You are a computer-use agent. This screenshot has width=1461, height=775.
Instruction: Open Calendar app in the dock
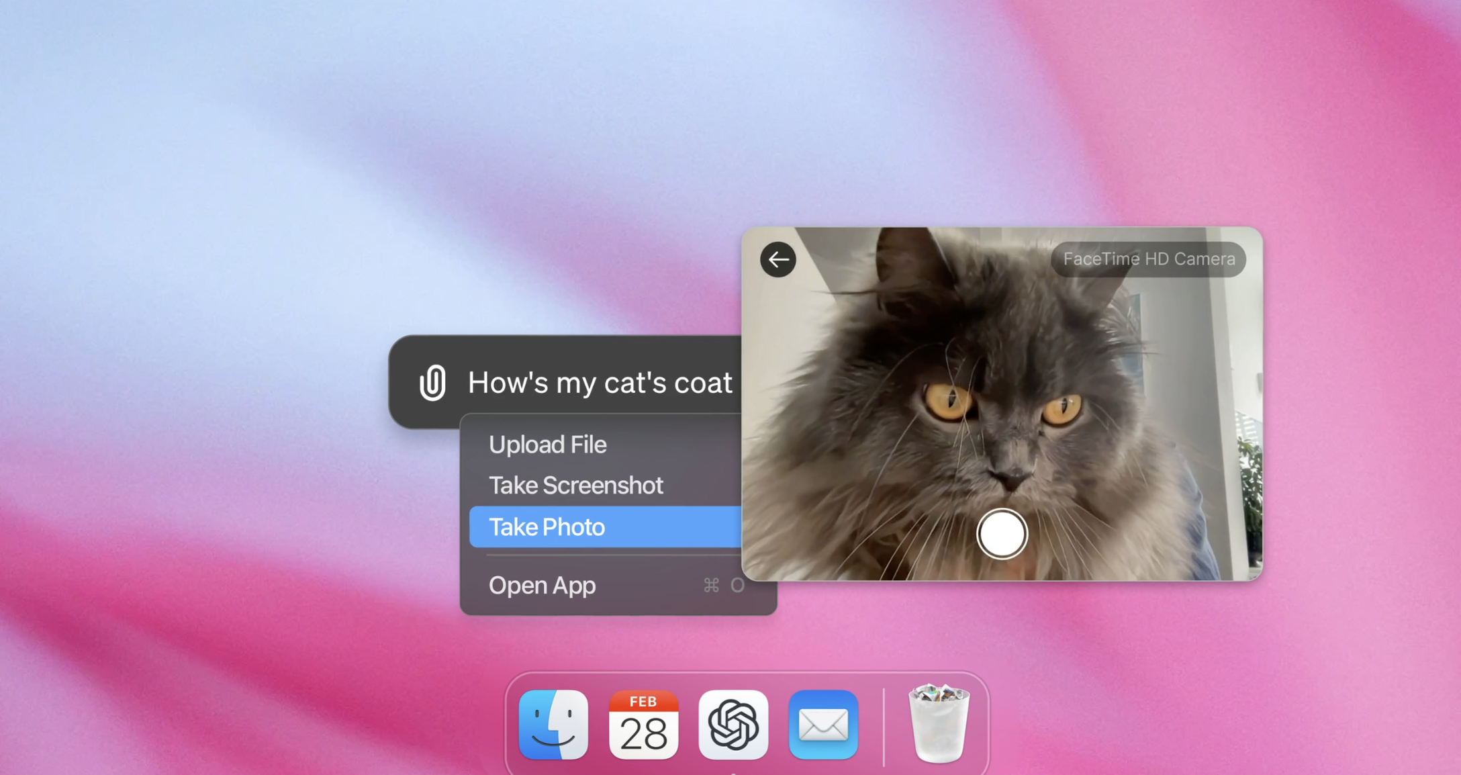click(x=643, y=725)
